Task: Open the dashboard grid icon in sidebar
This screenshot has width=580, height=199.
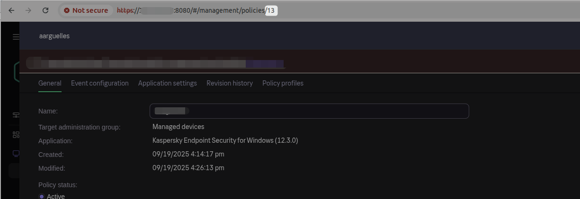Action: pyautogui.click(x=16, y=135)
